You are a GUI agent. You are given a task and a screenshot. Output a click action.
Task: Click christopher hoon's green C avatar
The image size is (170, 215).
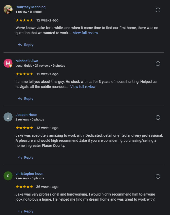(x=8, y=176)
